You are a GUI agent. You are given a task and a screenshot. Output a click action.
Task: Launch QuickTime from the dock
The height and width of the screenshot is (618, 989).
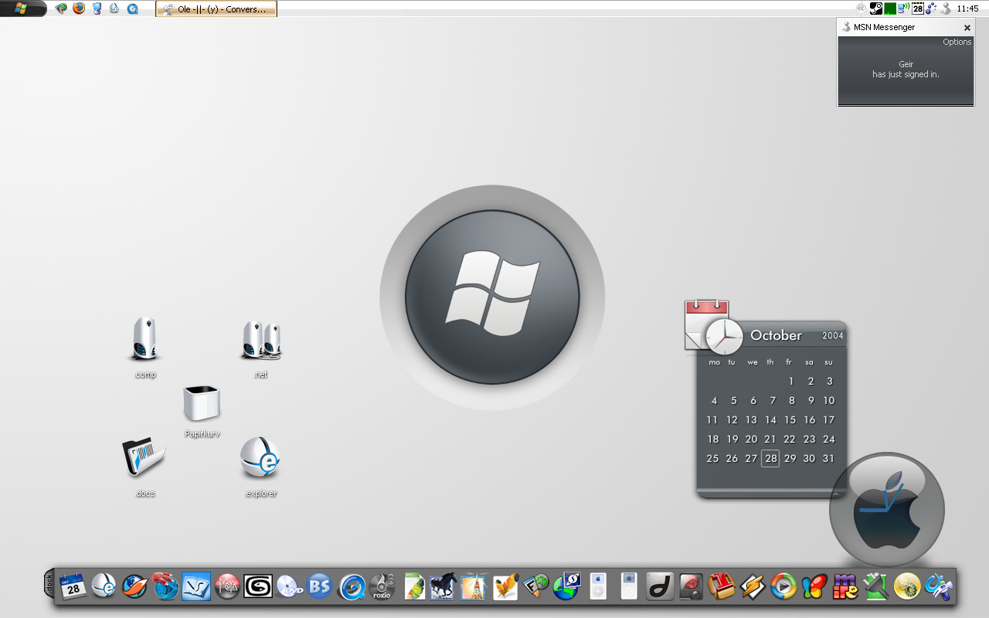coord(352,587)
